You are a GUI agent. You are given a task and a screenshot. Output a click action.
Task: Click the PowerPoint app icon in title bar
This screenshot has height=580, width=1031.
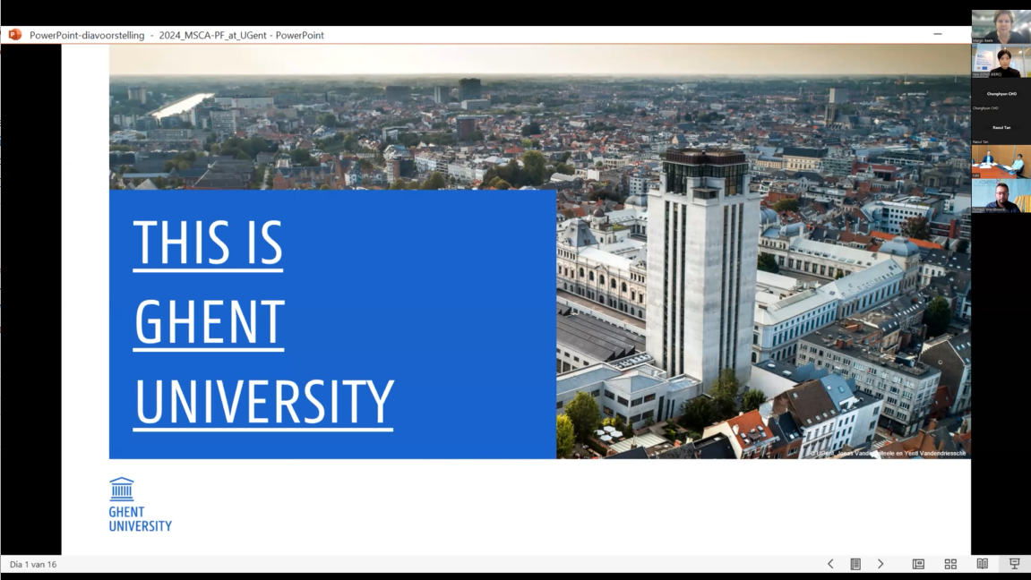[x=15, y=35]
